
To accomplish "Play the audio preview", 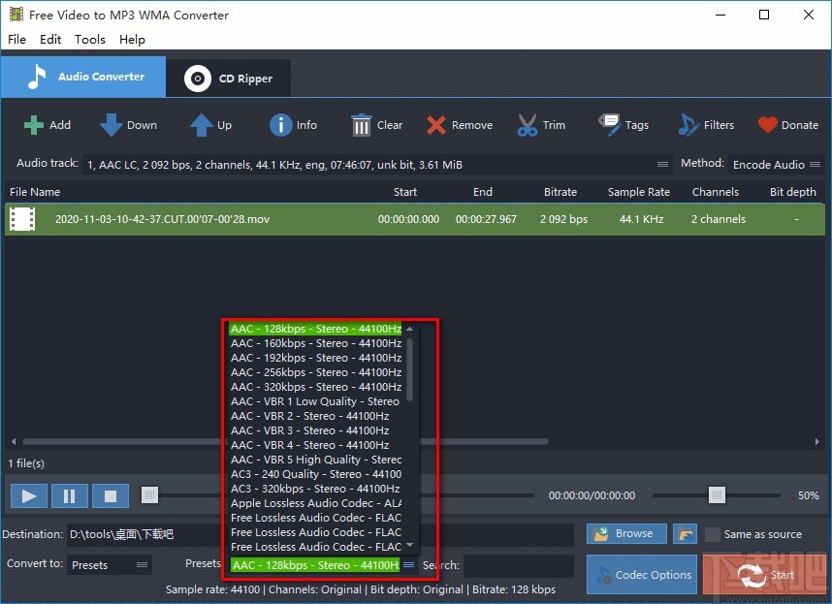I will pyautogui.click(x=29, y=495).
